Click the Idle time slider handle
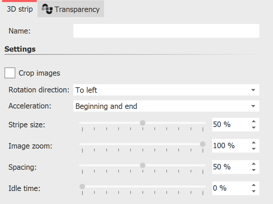The width and height of the screenshot is (273, 204). [x=82, y=187]
